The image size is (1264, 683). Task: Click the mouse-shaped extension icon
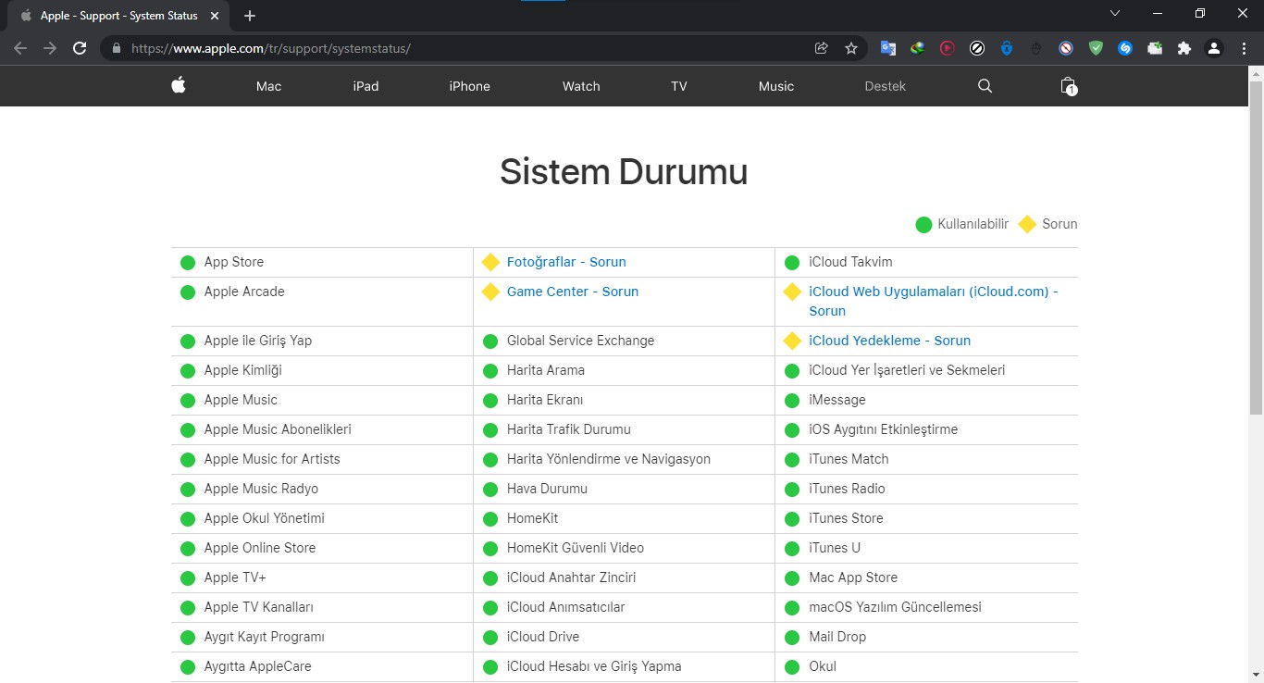click(1036, 48)
